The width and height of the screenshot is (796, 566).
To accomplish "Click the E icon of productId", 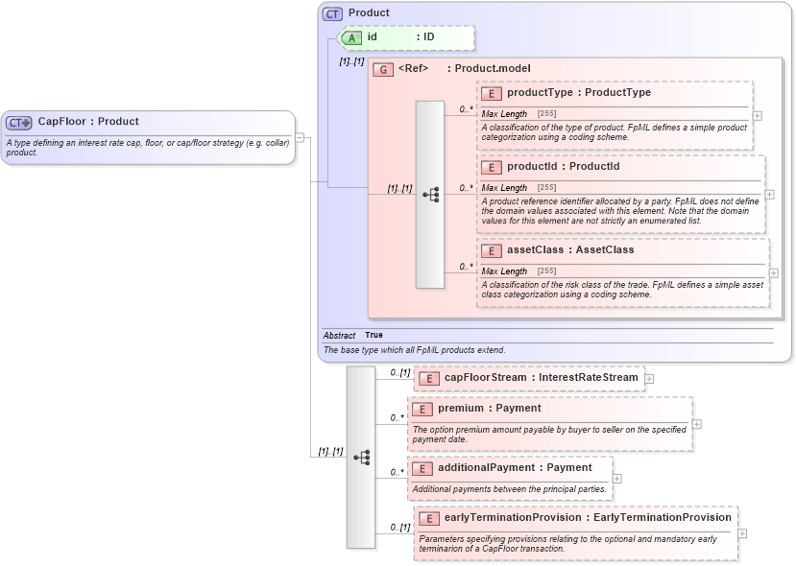I will coord(492,167).
